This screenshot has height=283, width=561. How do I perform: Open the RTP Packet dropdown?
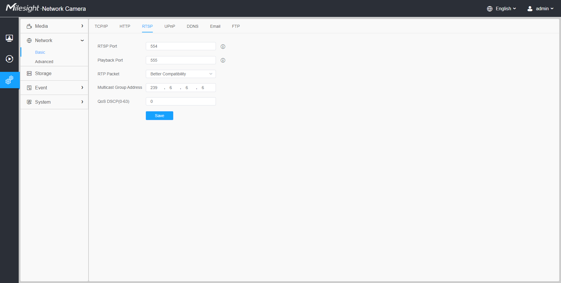click(x=181, y=74)
